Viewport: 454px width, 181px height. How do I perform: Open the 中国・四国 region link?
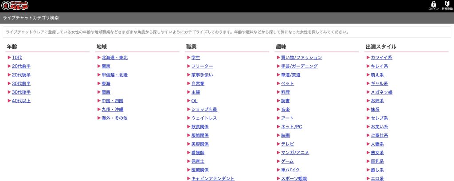(112, 101)
